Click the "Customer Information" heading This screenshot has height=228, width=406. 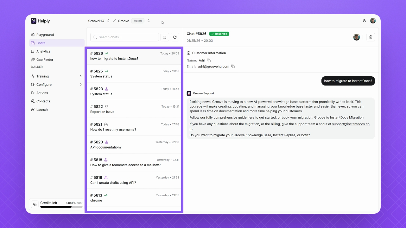(x=209, y=53)
